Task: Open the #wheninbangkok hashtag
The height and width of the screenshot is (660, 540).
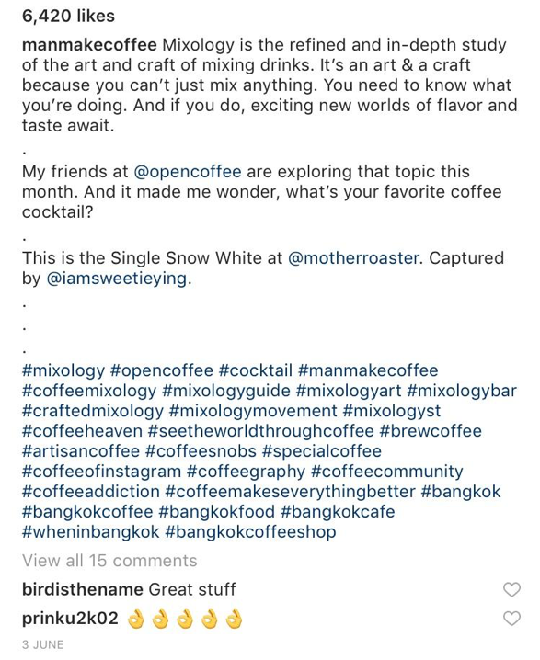Action: click(x=90, y=532)
